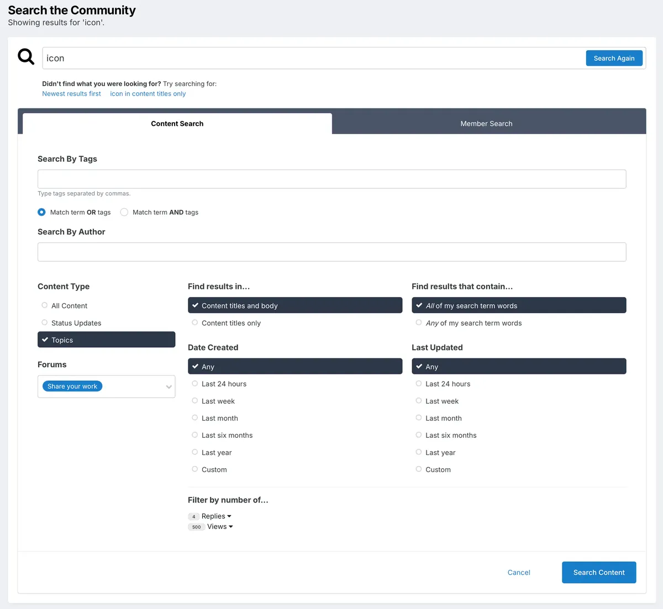Click the Share your work forum tag

tap(72, 386)
